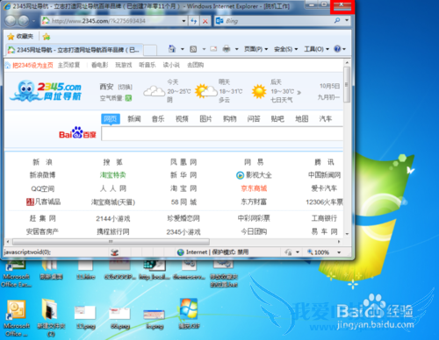Open the search provider dropdown arrow
The image size is (439, 340).
point(347,20)
